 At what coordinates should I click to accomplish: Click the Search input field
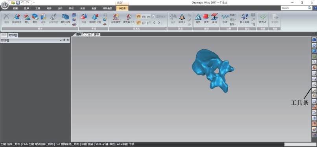[x=294, y=8]
